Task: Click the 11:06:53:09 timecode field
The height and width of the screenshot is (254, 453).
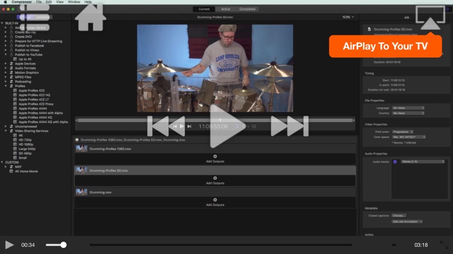Action: click(x=213, y=126)
